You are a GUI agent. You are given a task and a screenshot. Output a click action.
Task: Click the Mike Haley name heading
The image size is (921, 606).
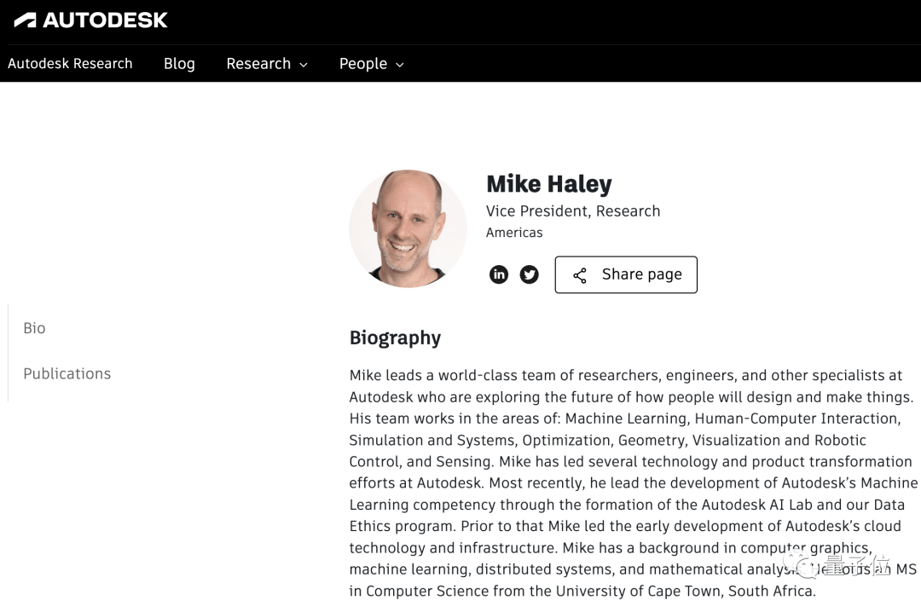pos(549,184)
